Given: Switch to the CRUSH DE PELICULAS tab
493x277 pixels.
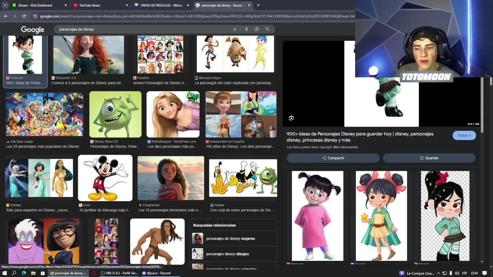Looking at the screenshot, I should [x=162, y=5].
